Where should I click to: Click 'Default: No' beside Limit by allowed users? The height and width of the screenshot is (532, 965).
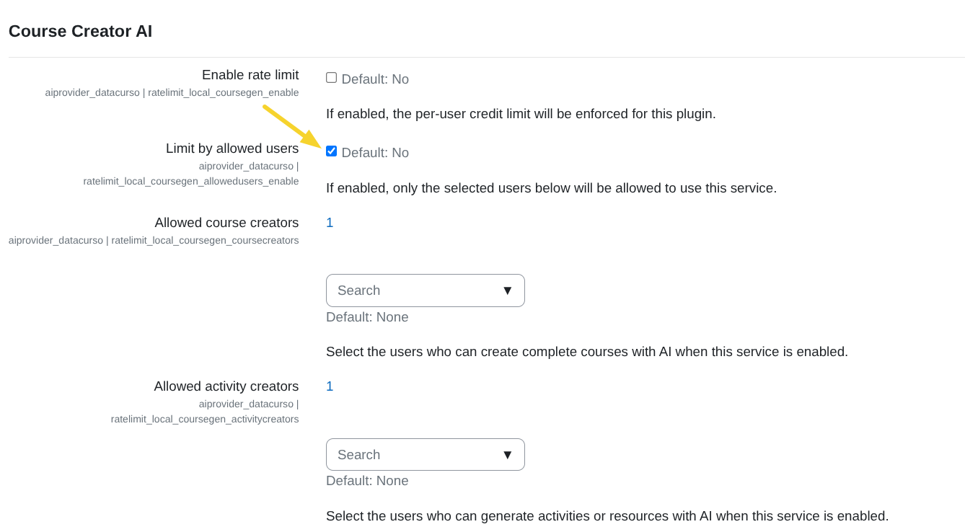(375, 153)
